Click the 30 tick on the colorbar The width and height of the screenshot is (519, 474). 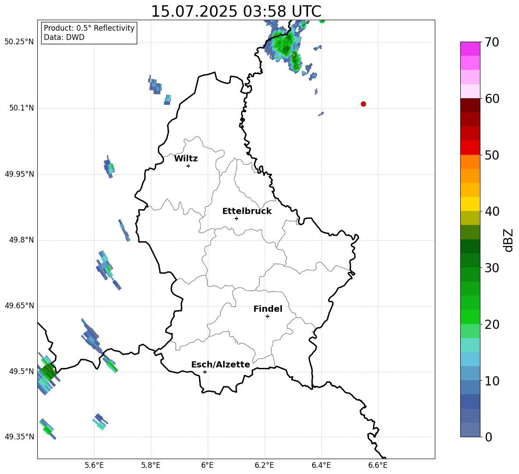pyautogui.click(x=492, y=268)
